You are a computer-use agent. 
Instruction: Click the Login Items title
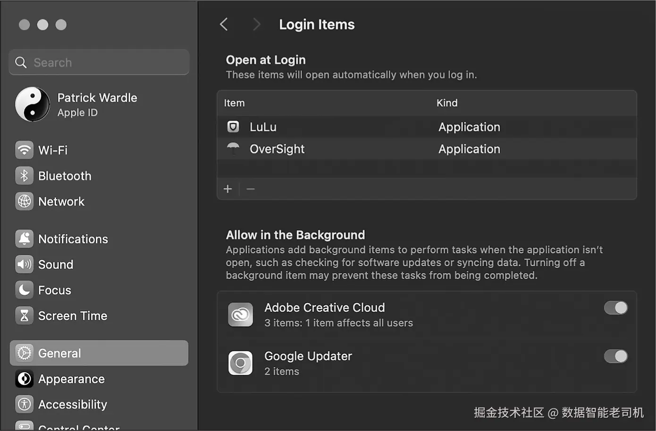pyautogui.click(x=317, y=24)
